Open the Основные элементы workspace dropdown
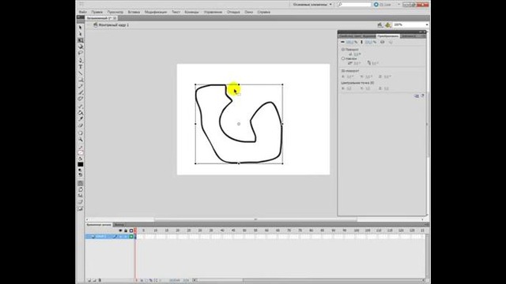The width and height of the screenshot is (506, 284). coord(312,5)
